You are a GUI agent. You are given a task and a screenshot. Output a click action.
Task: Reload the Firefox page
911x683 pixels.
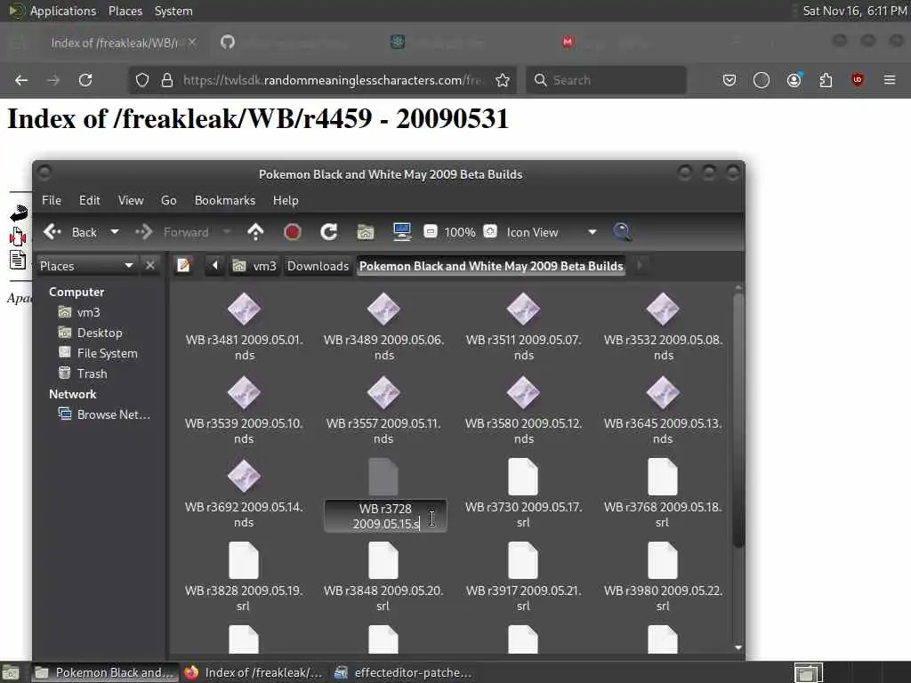tap(85, 80)
